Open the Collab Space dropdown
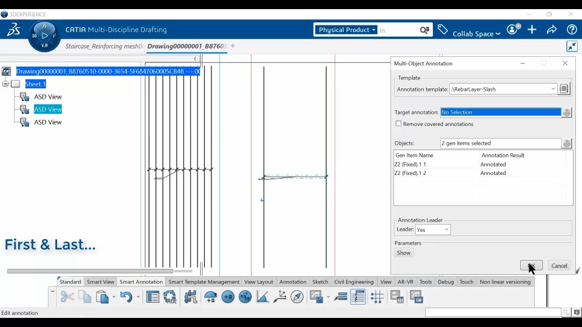This screenshot has height=327, width=582. [477, 34]
